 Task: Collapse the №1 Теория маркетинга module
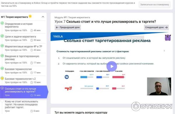pyautogui.click(x=43, y=17)
